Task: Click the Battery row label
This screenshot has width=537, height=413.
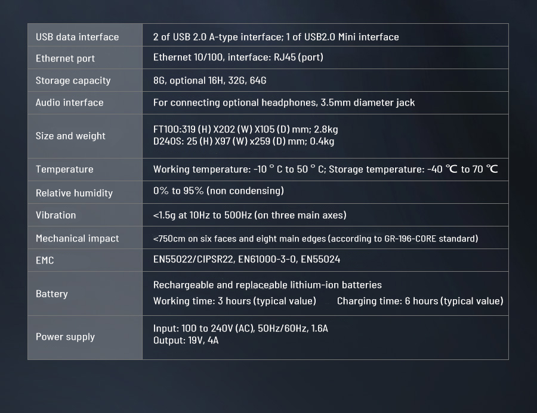Action: (52, 294)
